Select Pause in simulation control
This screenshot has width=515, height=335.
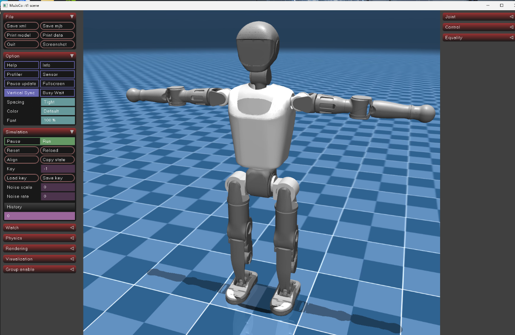point(22,141)
